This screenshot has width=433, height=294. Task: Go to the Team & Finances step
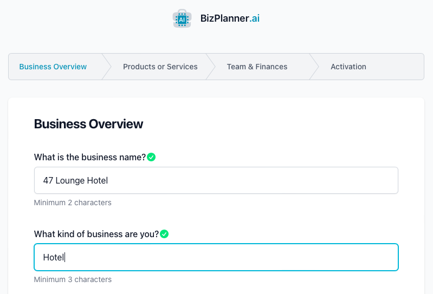(x=257, y=67)
